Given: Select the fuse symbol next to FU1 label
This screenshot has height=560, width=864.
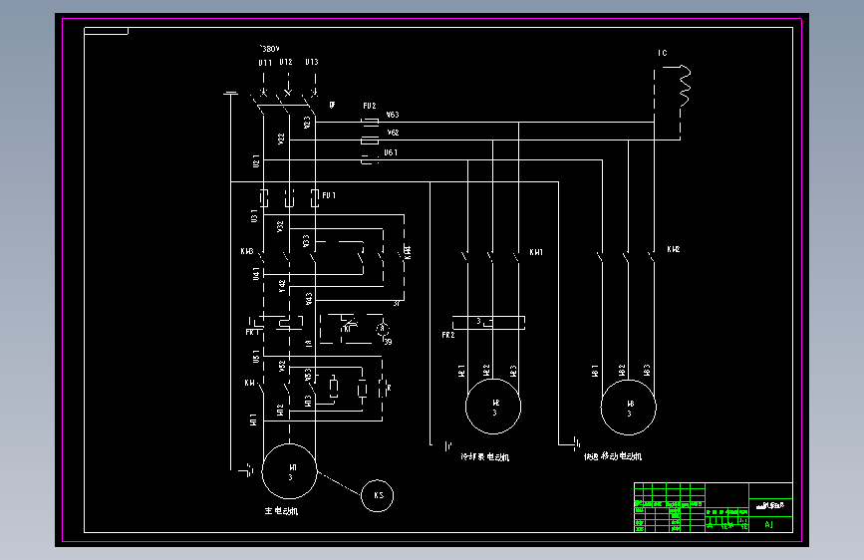Looking at the screenshot, I should (315, 198).
